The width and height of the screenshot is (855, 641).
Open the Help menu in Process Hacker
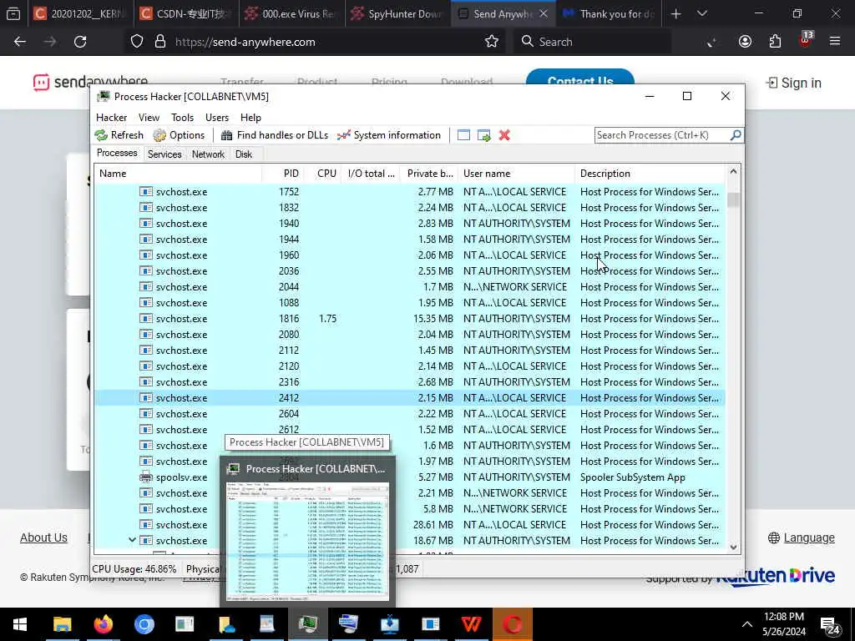click(x=250, y=118)
